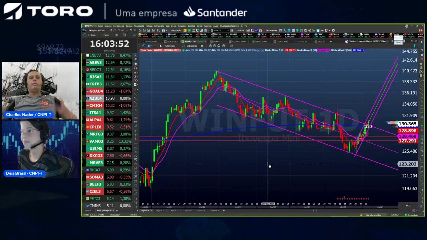Screen dimensions: 427x240
Task: Click the Start button
Action: [398, 42]
